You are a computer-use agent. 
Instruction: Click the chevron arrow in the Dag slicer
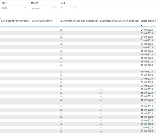click(75, 8)
